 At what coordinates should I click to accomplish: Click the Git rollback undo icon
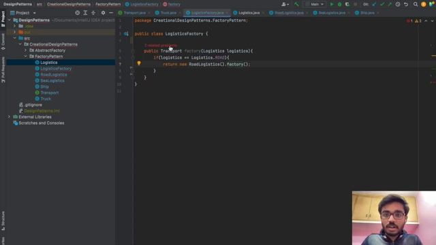coord(406,4)
